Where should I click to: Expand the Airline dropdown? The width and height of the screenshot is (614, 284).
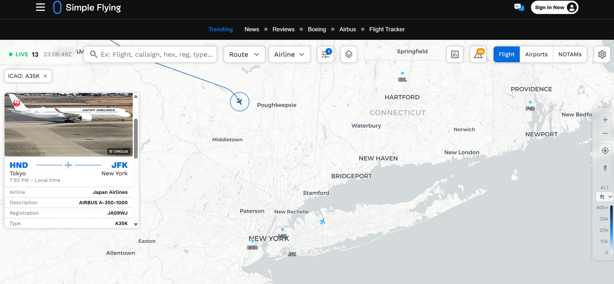(290, 54)
